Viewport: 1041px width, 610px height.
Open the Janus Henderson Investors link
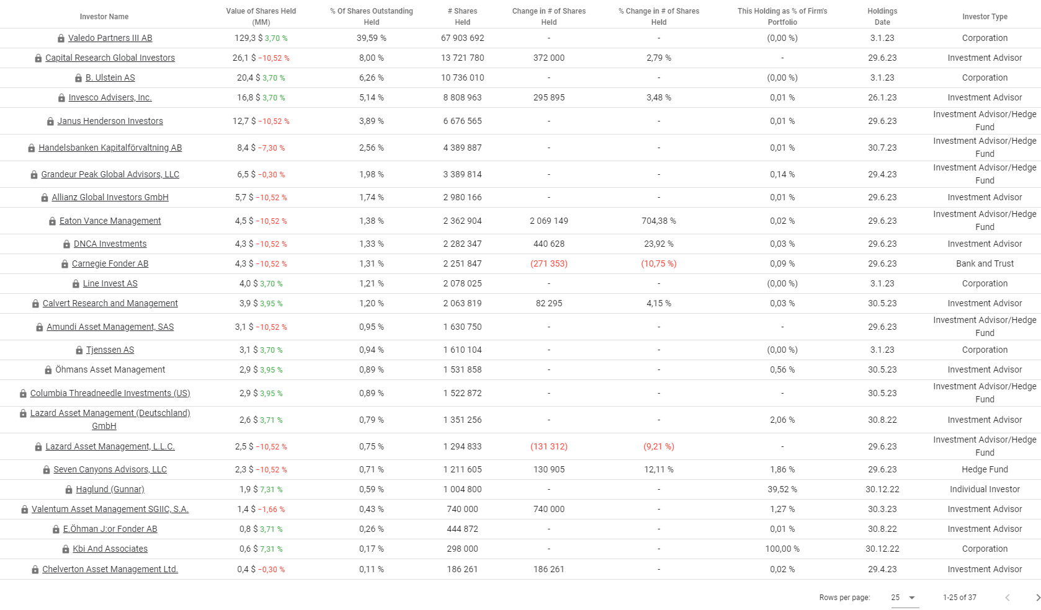(x=110, y=121)
